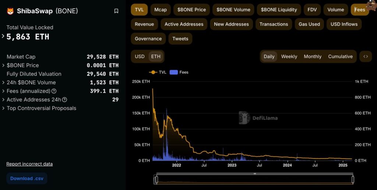This screenshot has width=377, height=190.
Task: Toggle the $BONE Liquidity chart metric
Action: (279, 10)
